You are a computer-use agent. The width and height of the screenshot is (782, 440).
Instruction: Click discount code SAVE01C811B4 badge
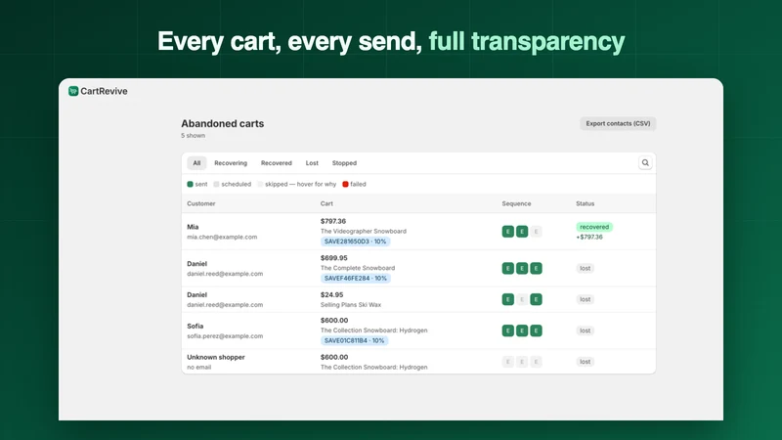pos(354,340)
